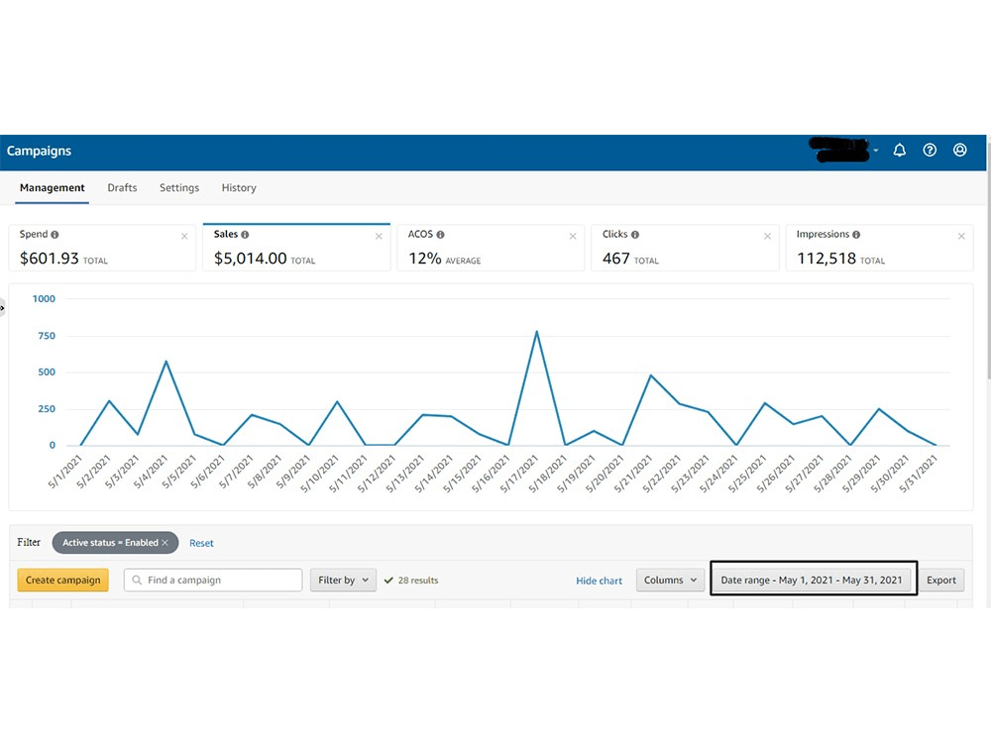Close the Impressions metric card
This screenshot has height=743, width=991.
tap(961, 237)
